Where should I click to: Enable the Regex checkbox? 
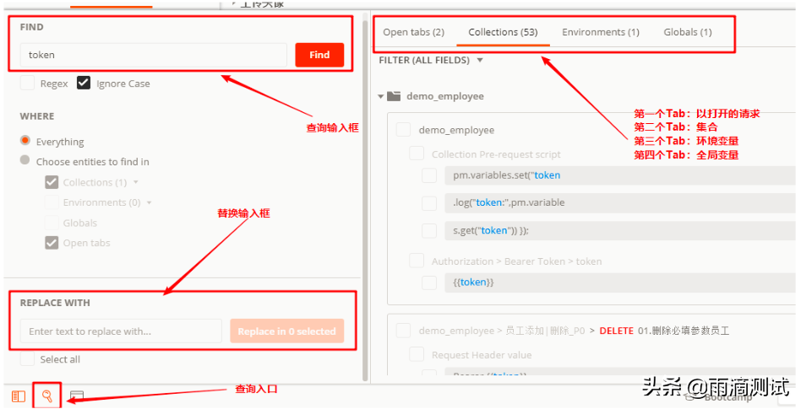pos(28,83)
